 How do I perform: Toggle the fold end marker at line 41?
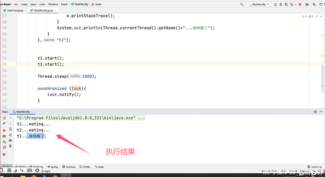tap(17, 101)
